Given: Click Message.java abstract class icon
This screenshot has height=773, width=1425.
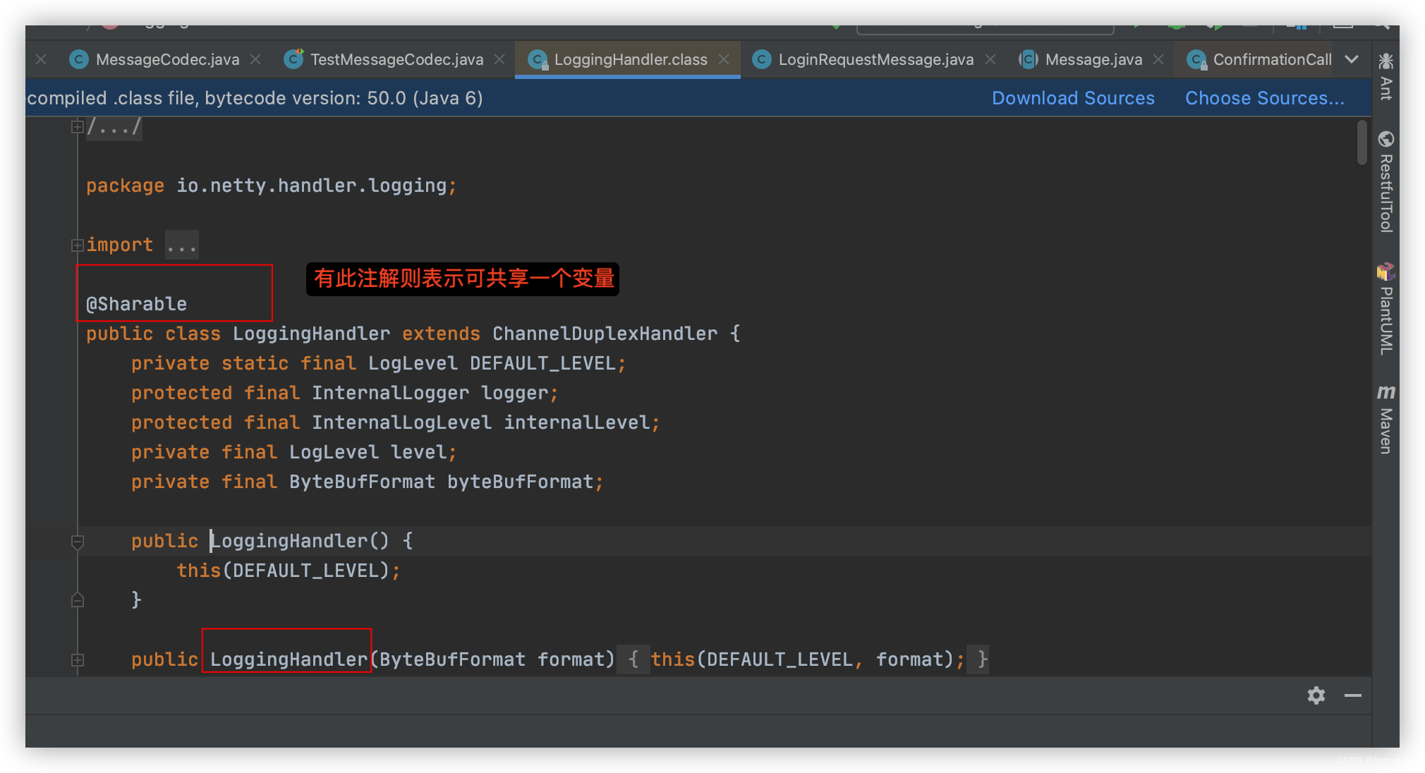Looking at the screenshot, I should (1029, 60).
